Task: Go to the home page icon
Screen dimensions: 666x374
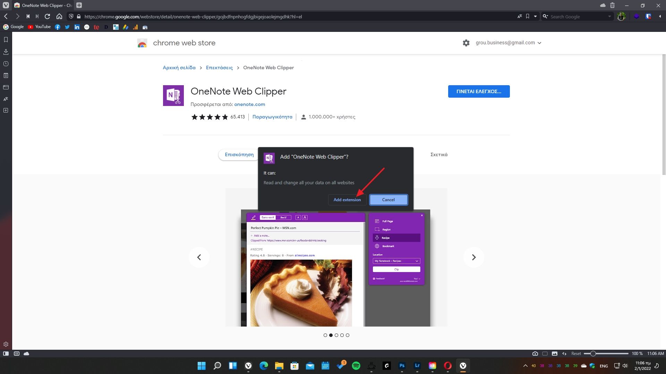Action: tap(59, 16)
